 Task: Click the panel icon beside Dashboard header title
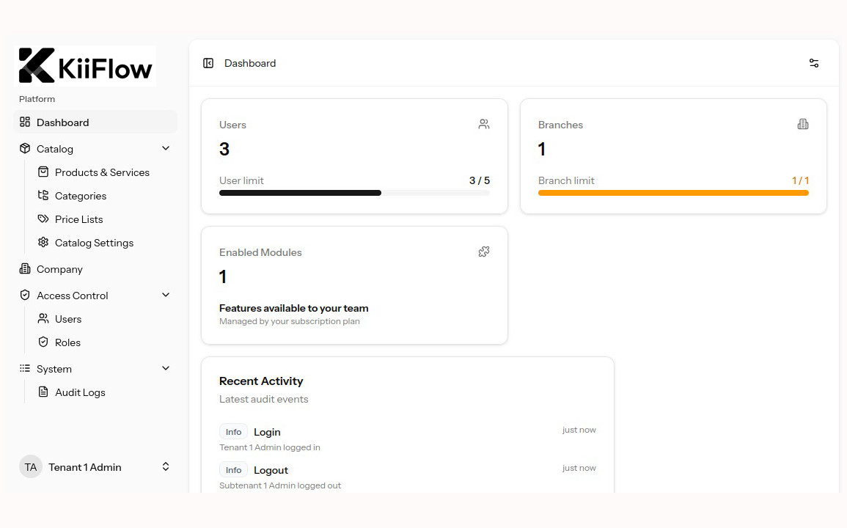tap(208, 63)
